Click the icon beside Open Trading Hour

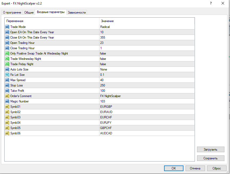click(x=7, y=43)
